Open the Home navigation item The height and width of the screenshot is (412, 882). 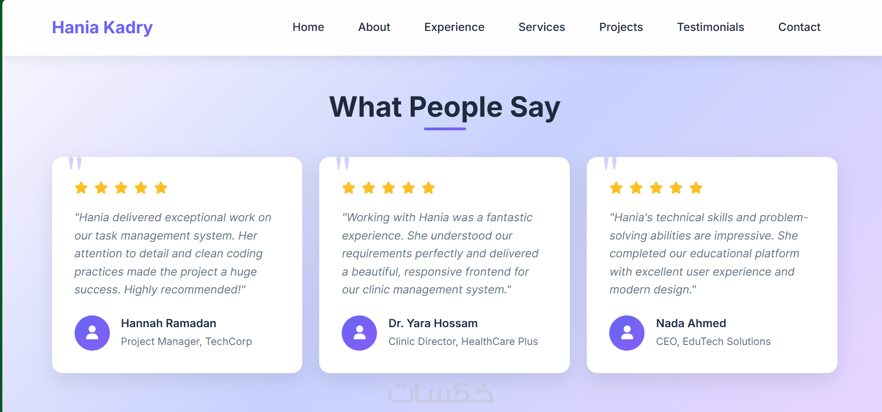[308, 27]
